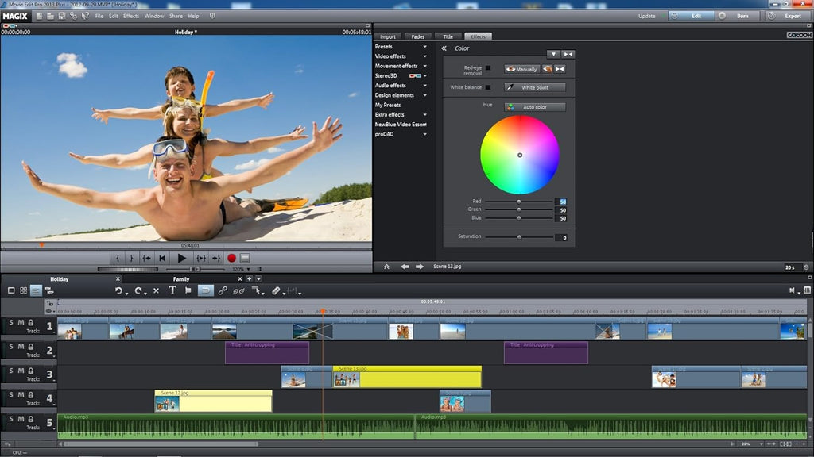The image size is (814, 457).
Task: Group objects using the chain link icon
Action: coord(223,290)
